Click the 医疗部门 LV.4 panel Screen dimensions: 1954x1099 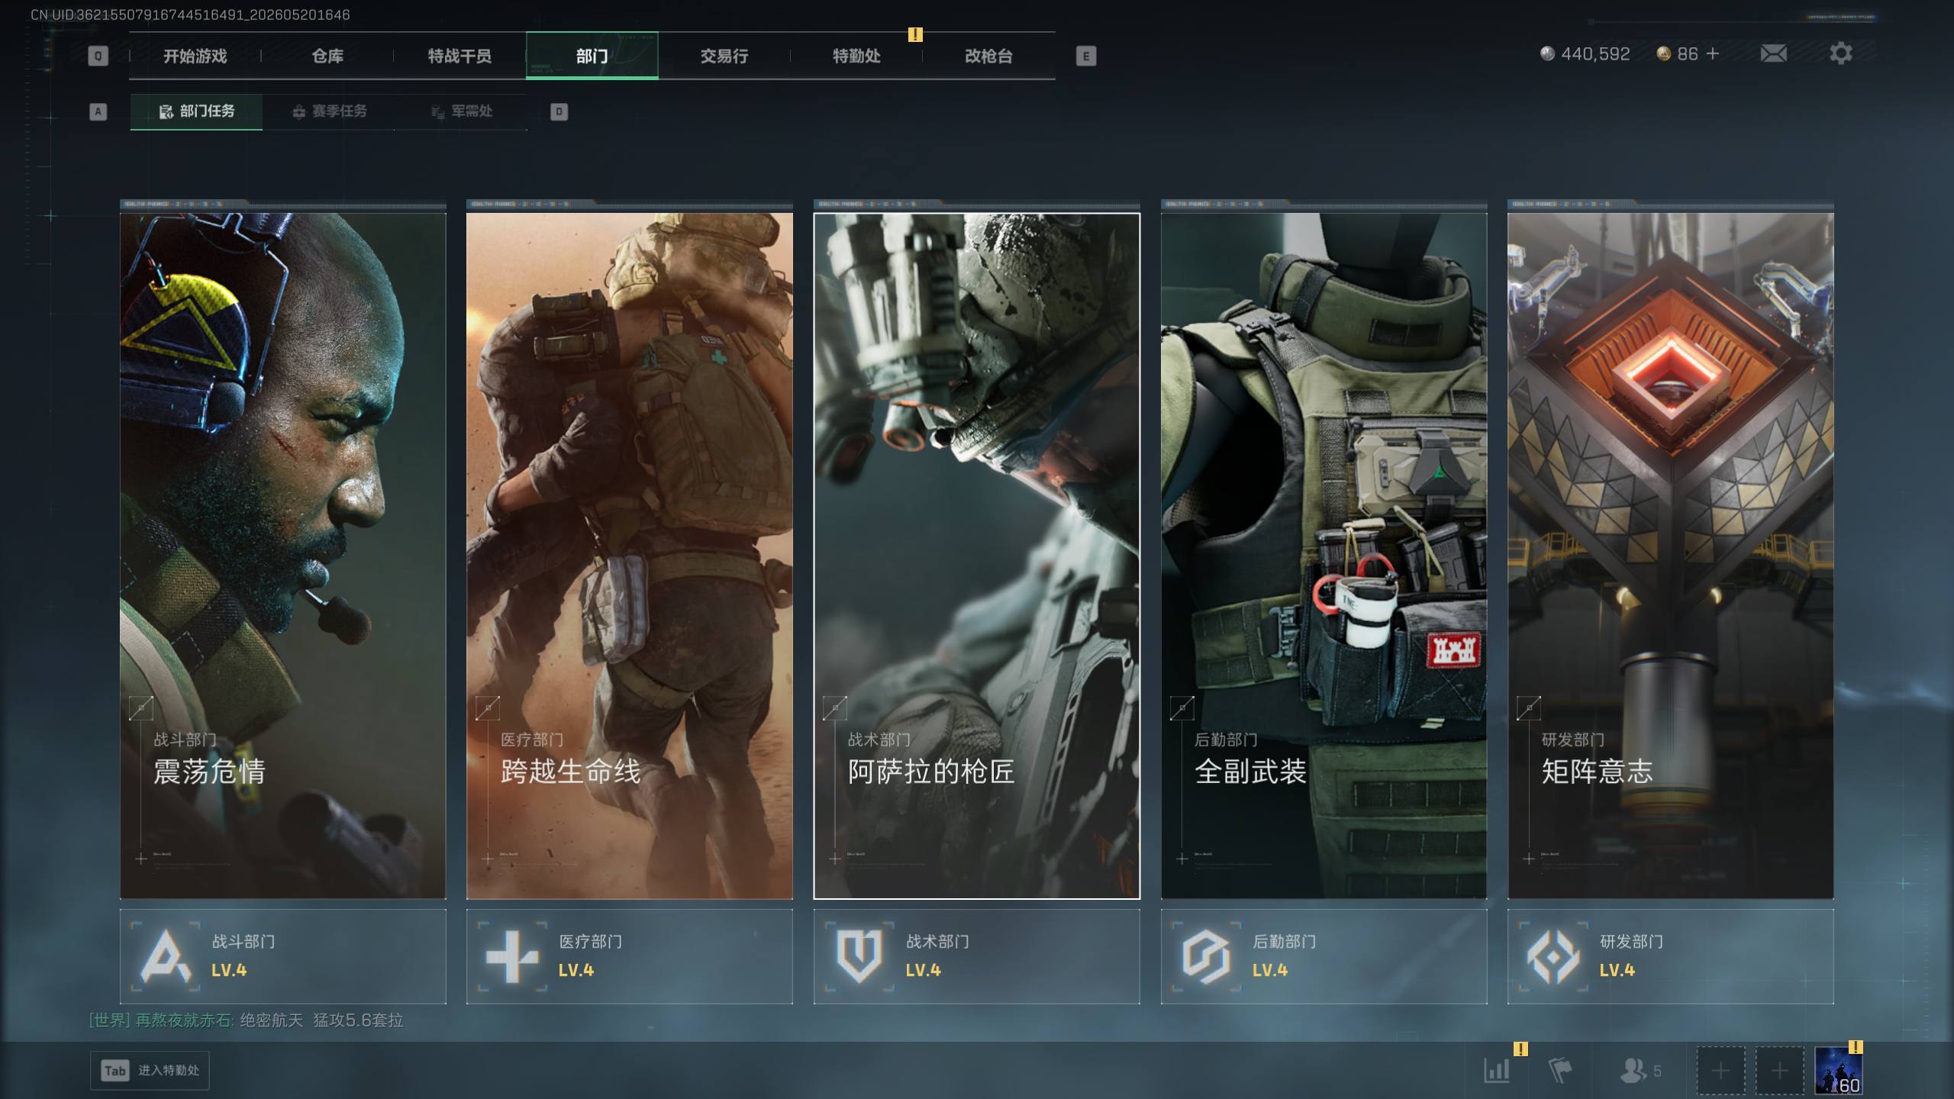[630, 956]
